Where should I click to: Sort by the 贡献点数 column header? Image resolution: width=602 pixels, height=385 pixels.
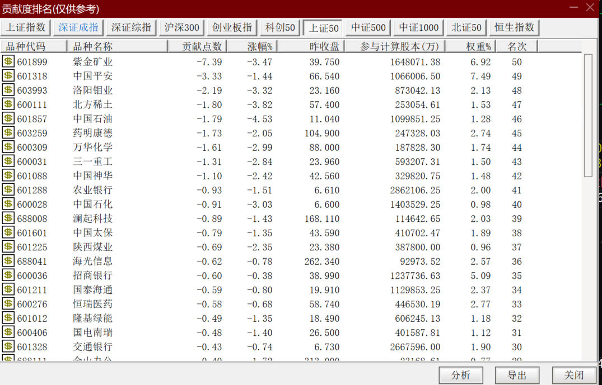pyautogui.click(x=197, y=47)
